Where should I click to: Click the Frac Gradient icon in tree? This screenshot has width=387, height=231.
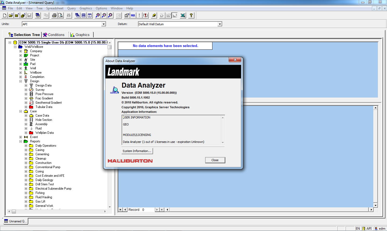(31, 98)
